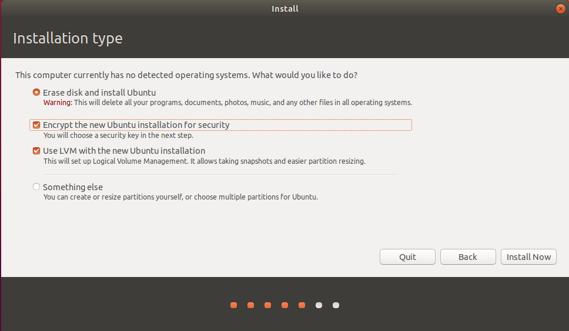Click the Quit button

407,257
